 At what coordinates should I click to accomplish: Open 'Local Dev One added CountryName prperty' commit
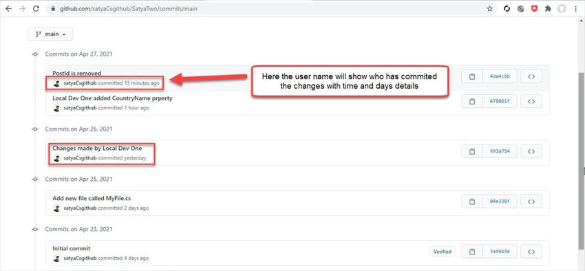coord(112,98)
